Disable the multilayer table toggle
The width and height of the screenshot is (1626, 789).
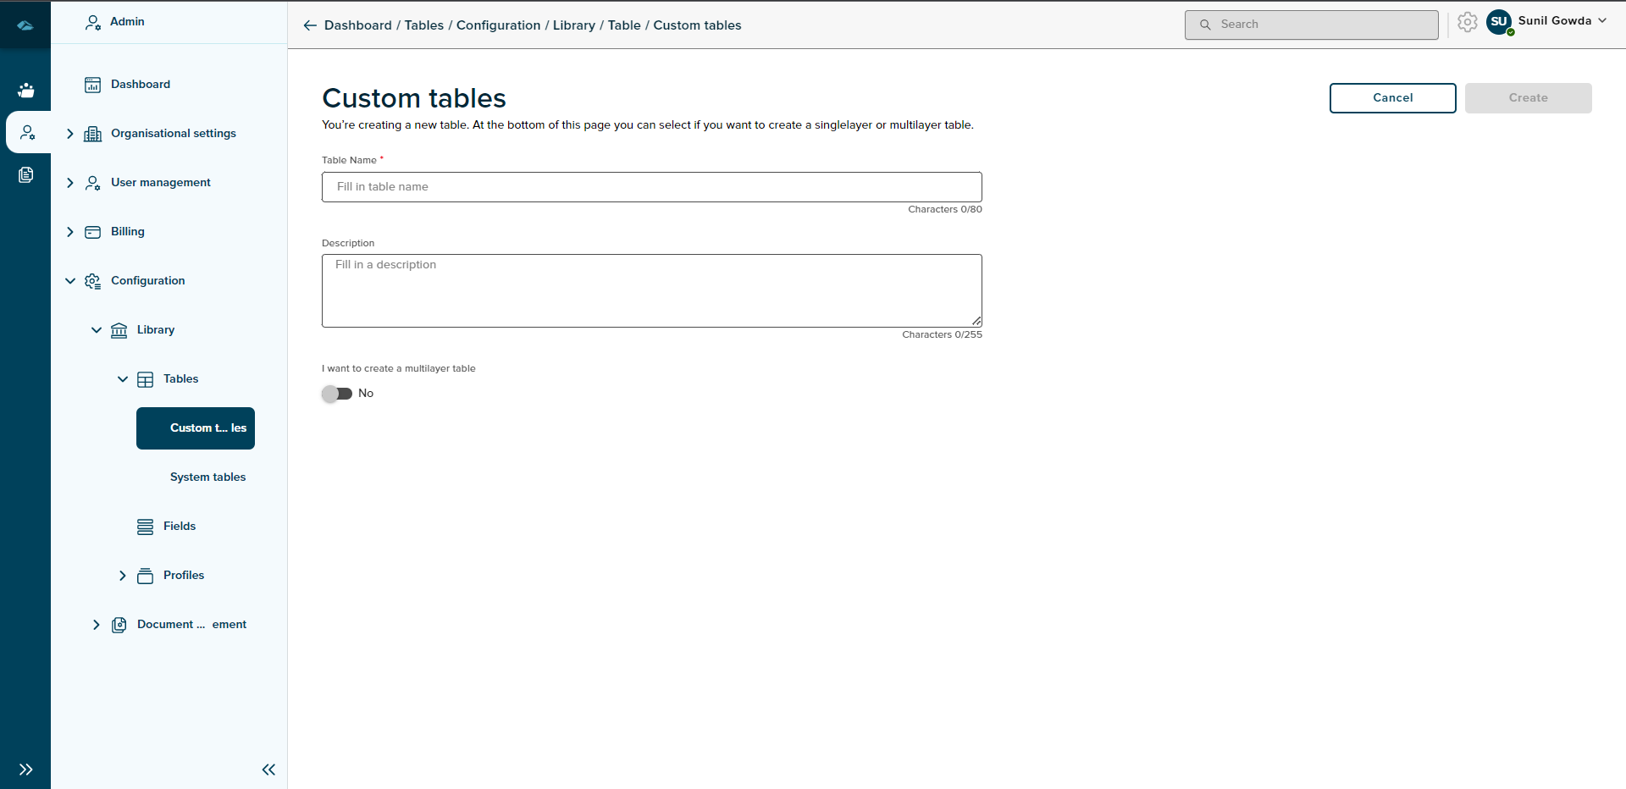(337, 394)
